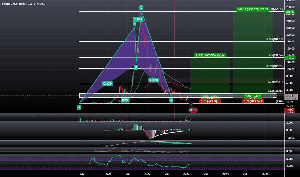Click the 60.00 price scale value
The width and height of the screenshot is (300, 177).
tap(290, 83)
